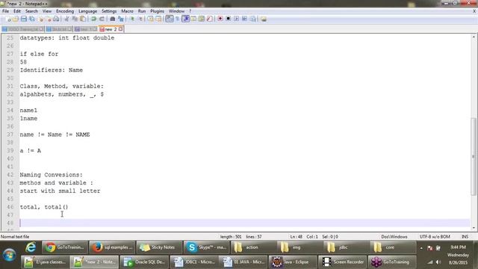The height and width of the screenshot is (269, 478).
Task: Toggle the Indent guide icon
Action: click(186, 19)
